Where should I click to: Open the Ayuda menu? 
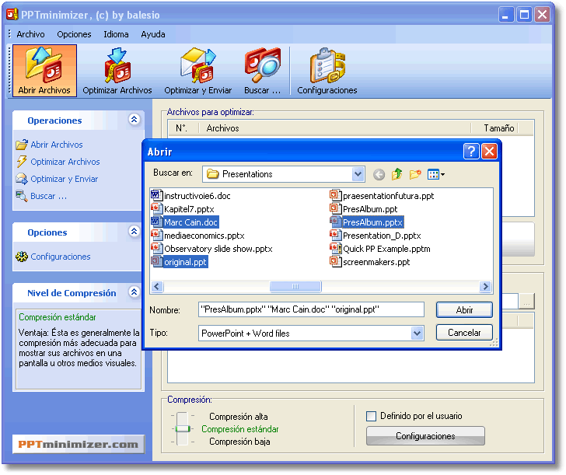pyautogui.click(x=153, y=34)
